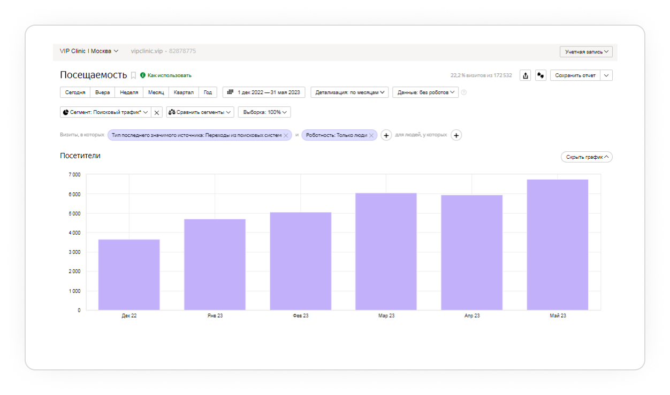The image size is (670, 395).
Task: Clear the Поисковый трафик segment
Action: [157, 112]
